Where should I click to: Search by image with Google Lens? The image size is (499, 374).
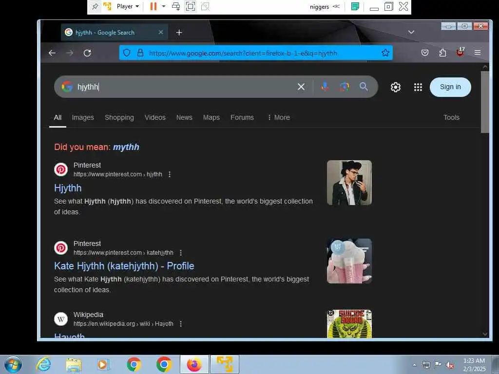(x=345, y=87)
